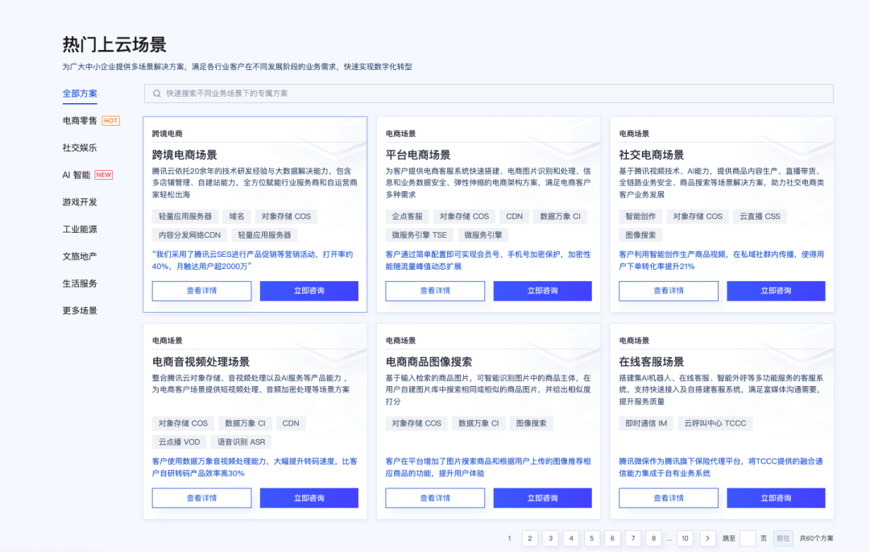Go to page 5
This screenshot has width=870, height=552.
click(x=591, y=538)
